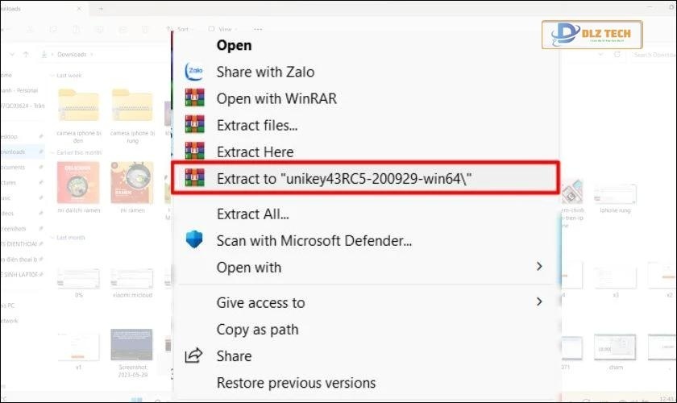Open the Sort dropdown in the Explorer toolbar
The height and width of the screenshot is (403, 677).
point(182,29)
